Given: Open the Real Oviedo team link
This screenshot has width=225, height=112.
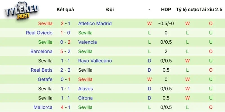Looking at the screenshot, I should click(x=39, y=33).
